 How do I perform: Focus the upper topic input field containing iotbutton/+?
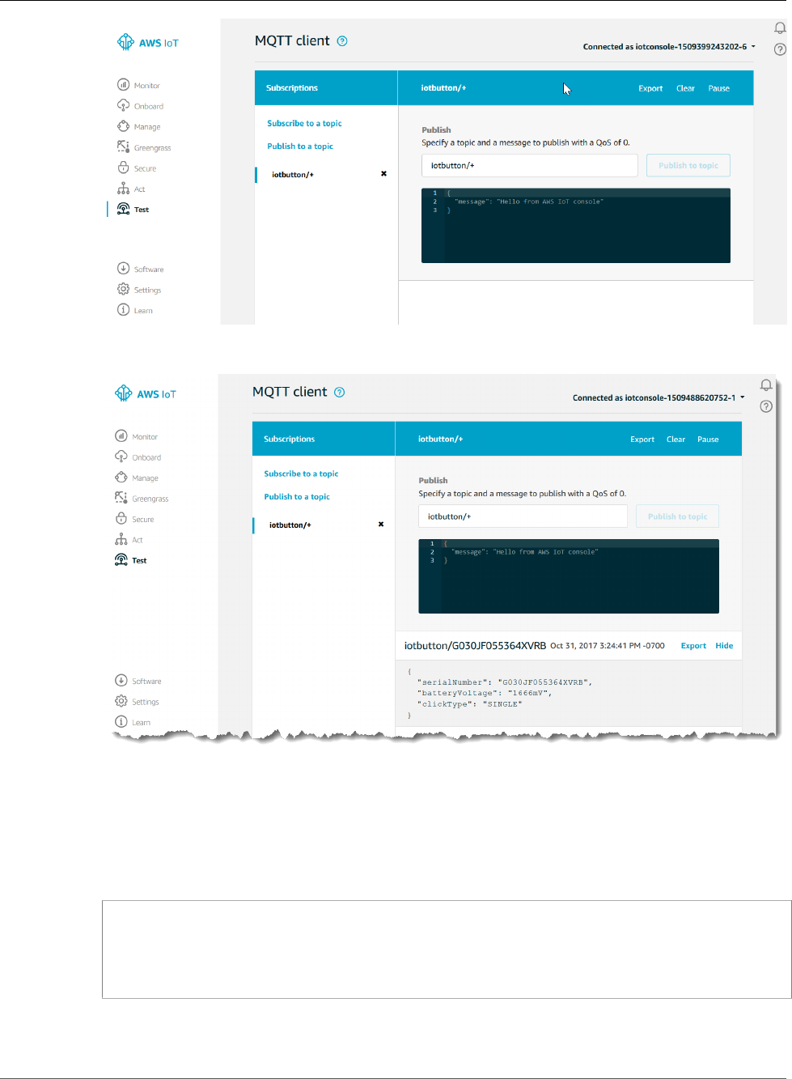pos(530,165)
